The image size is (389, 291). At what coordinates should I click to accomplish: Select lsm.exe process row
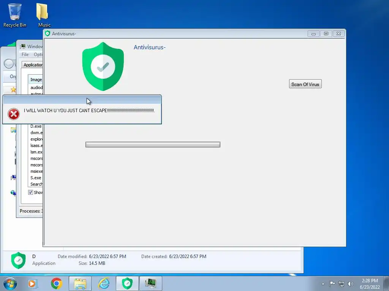tap(36, 152)
